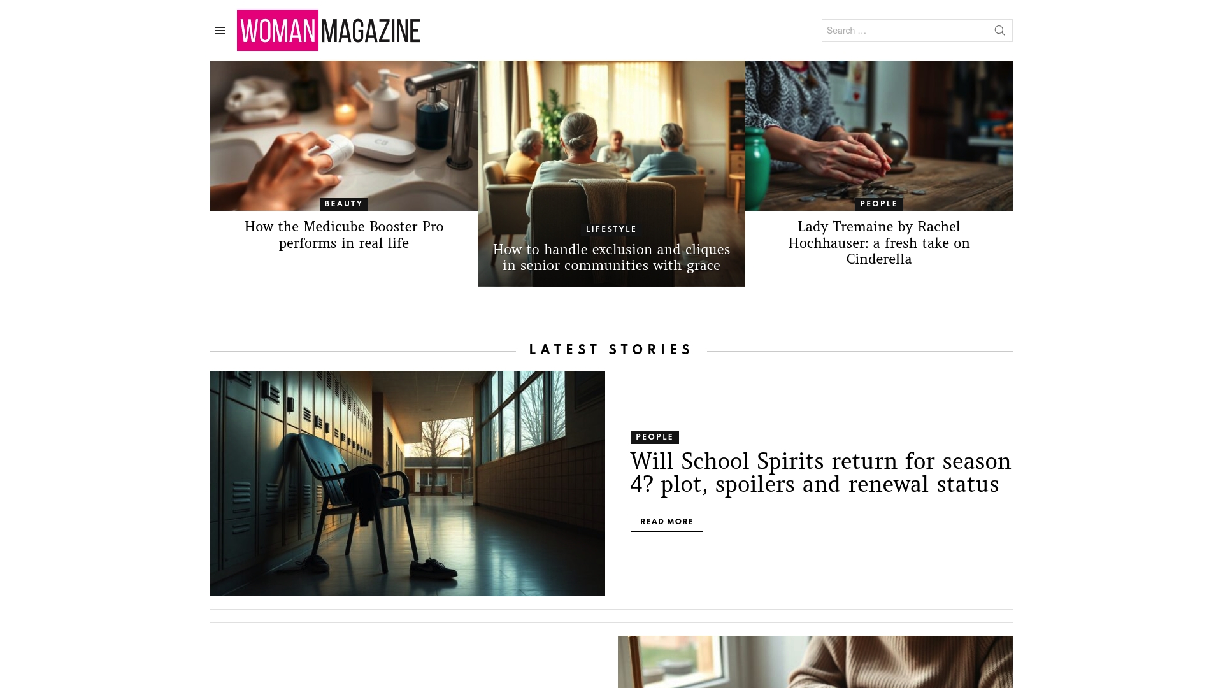Image resolution: width=1223 pixels, height=688 pixels.
Task: Click the magnifying glass search icon
Action: tap(999, 31)
